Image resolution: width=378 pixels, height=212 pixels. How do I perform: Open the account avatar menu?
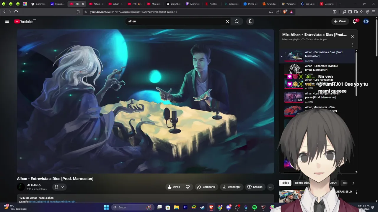tap(366, 21)
